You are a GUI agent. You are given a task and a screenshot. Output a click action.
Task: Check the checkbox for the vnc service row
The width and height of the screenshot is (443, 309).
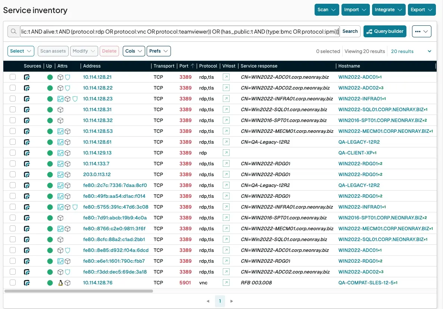[12, 283]
